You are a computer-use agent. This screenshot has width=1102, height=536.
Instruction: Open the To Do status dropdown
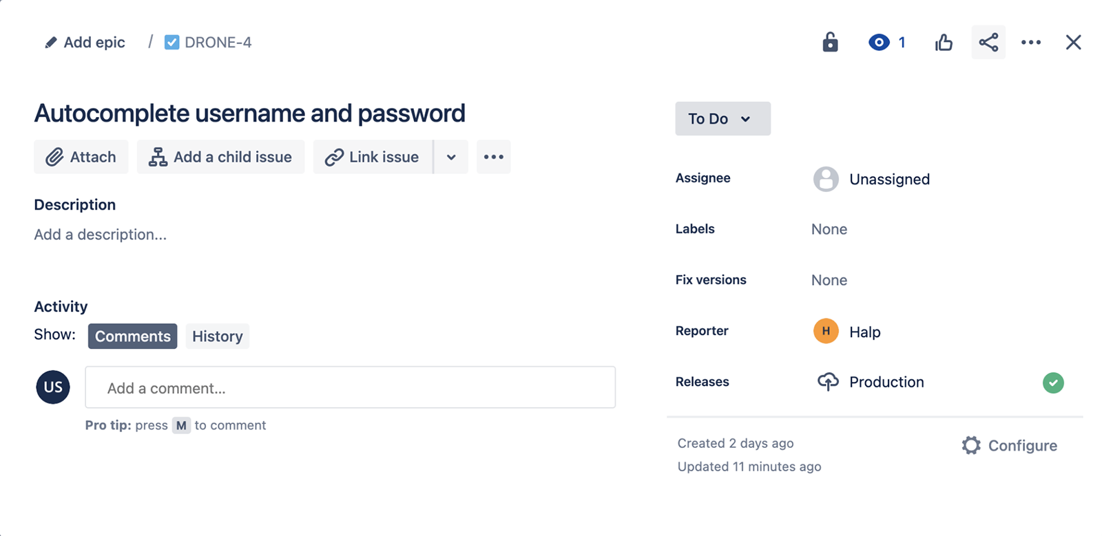coord(722,118)
